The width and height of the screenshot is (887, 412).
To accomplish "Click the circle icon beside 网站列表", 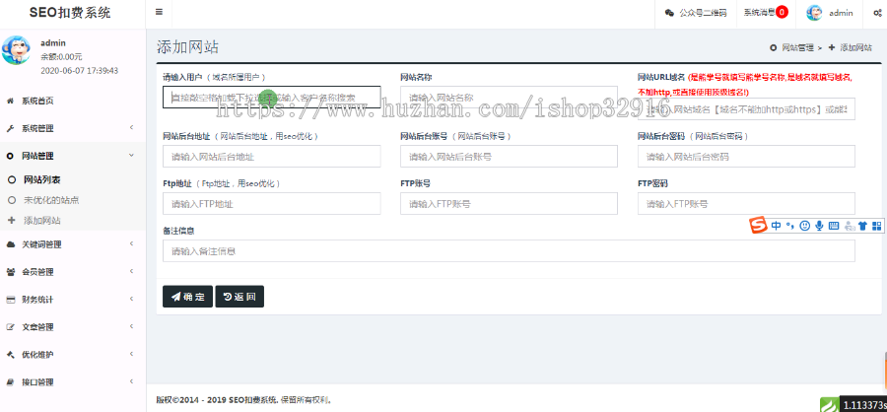I will click(x=11, y=180).
